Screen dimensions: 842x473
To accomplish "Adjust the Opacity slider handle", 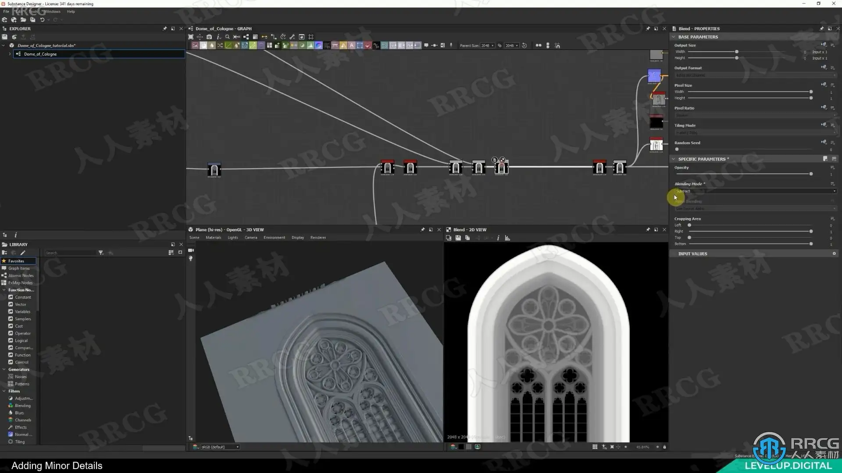I will pyautogui.click(x=811, y=174).
